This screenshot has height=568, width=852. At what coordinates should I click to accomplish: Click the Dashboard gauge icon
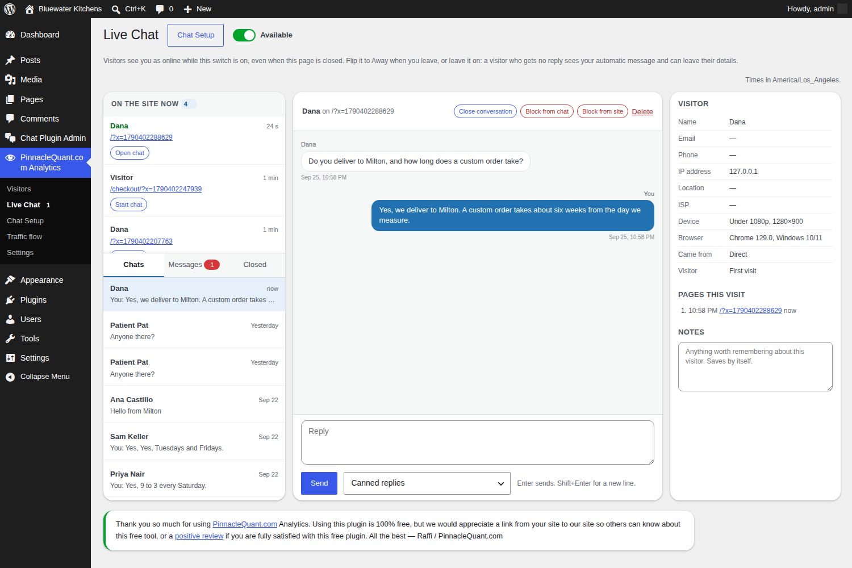pos(10,35)
